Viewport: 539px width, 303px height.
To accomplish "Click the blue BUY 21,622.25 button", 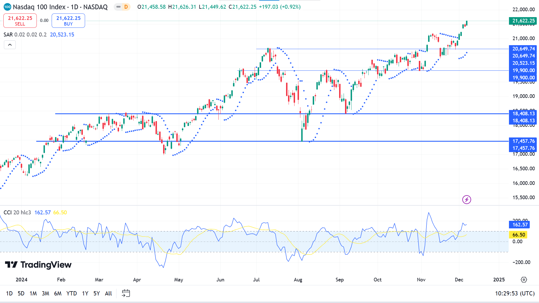I will pyautogui.click(x=68, y=21).
